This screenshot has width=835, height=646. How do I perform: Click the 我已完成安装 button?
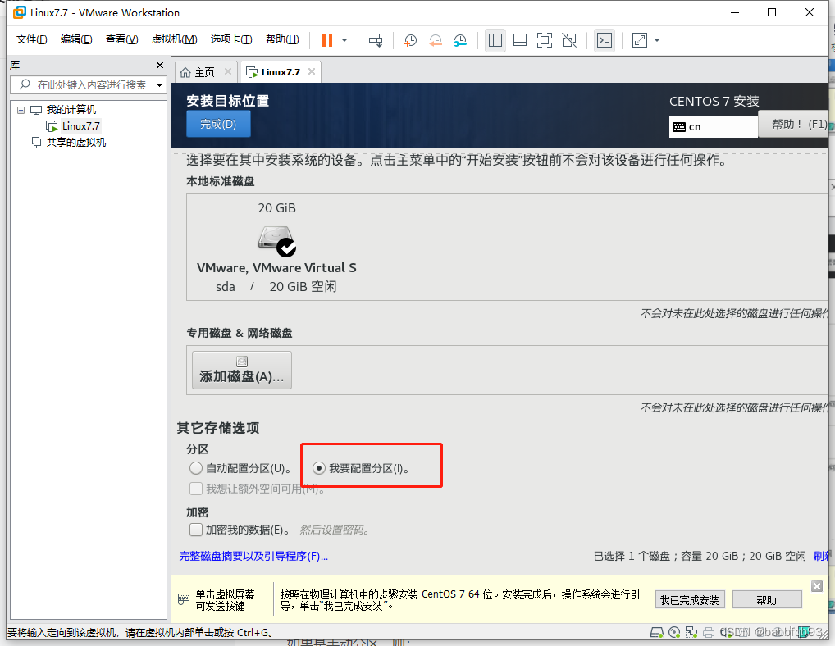(x=690, y=600)
